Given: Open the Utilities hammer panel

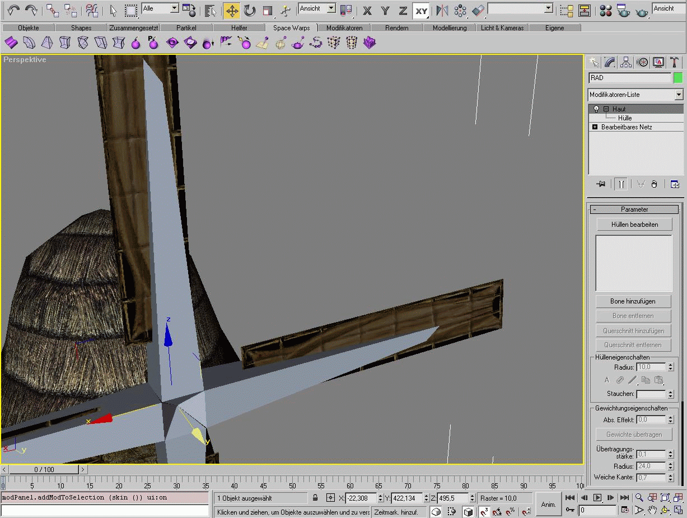Looking at the screenshot, I should coord(675,62).
